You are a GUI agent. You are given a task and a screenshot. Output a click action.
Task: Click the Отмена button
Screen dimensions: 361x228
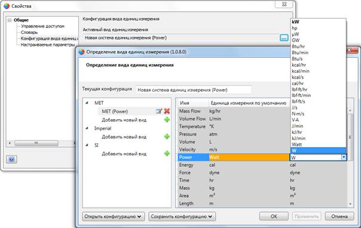[339, 216]
